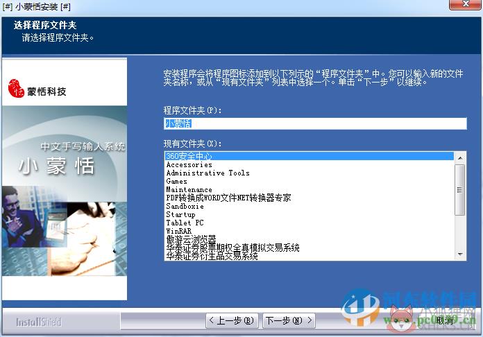Go back with 上一步(B) button

[232, 320]
